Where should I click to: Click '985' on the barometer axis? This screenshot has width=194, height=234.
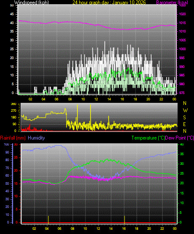[182, 75]
